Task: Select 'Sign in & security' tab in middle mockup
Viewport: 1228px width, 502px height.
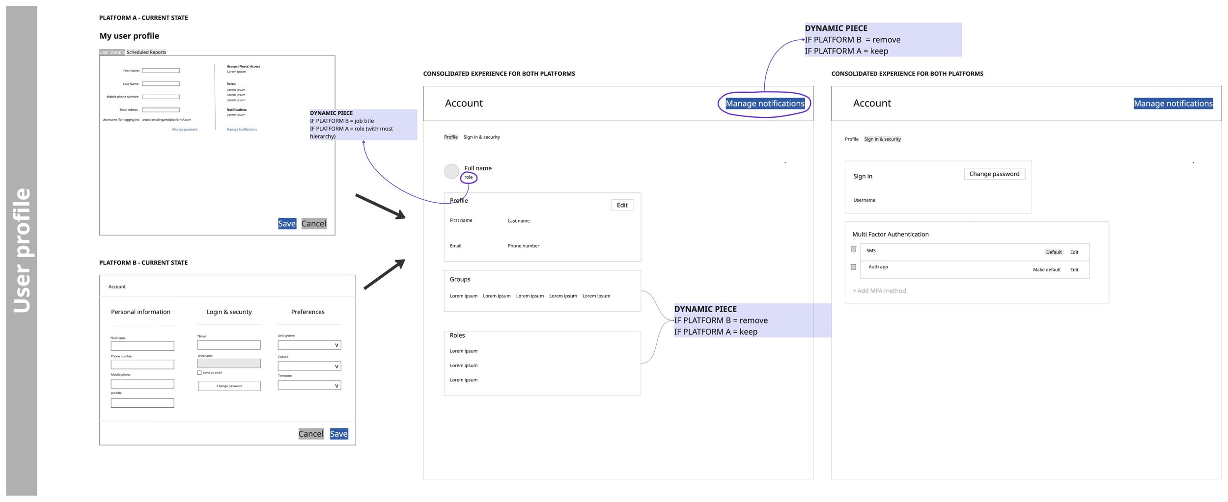Action: point(482,137)
